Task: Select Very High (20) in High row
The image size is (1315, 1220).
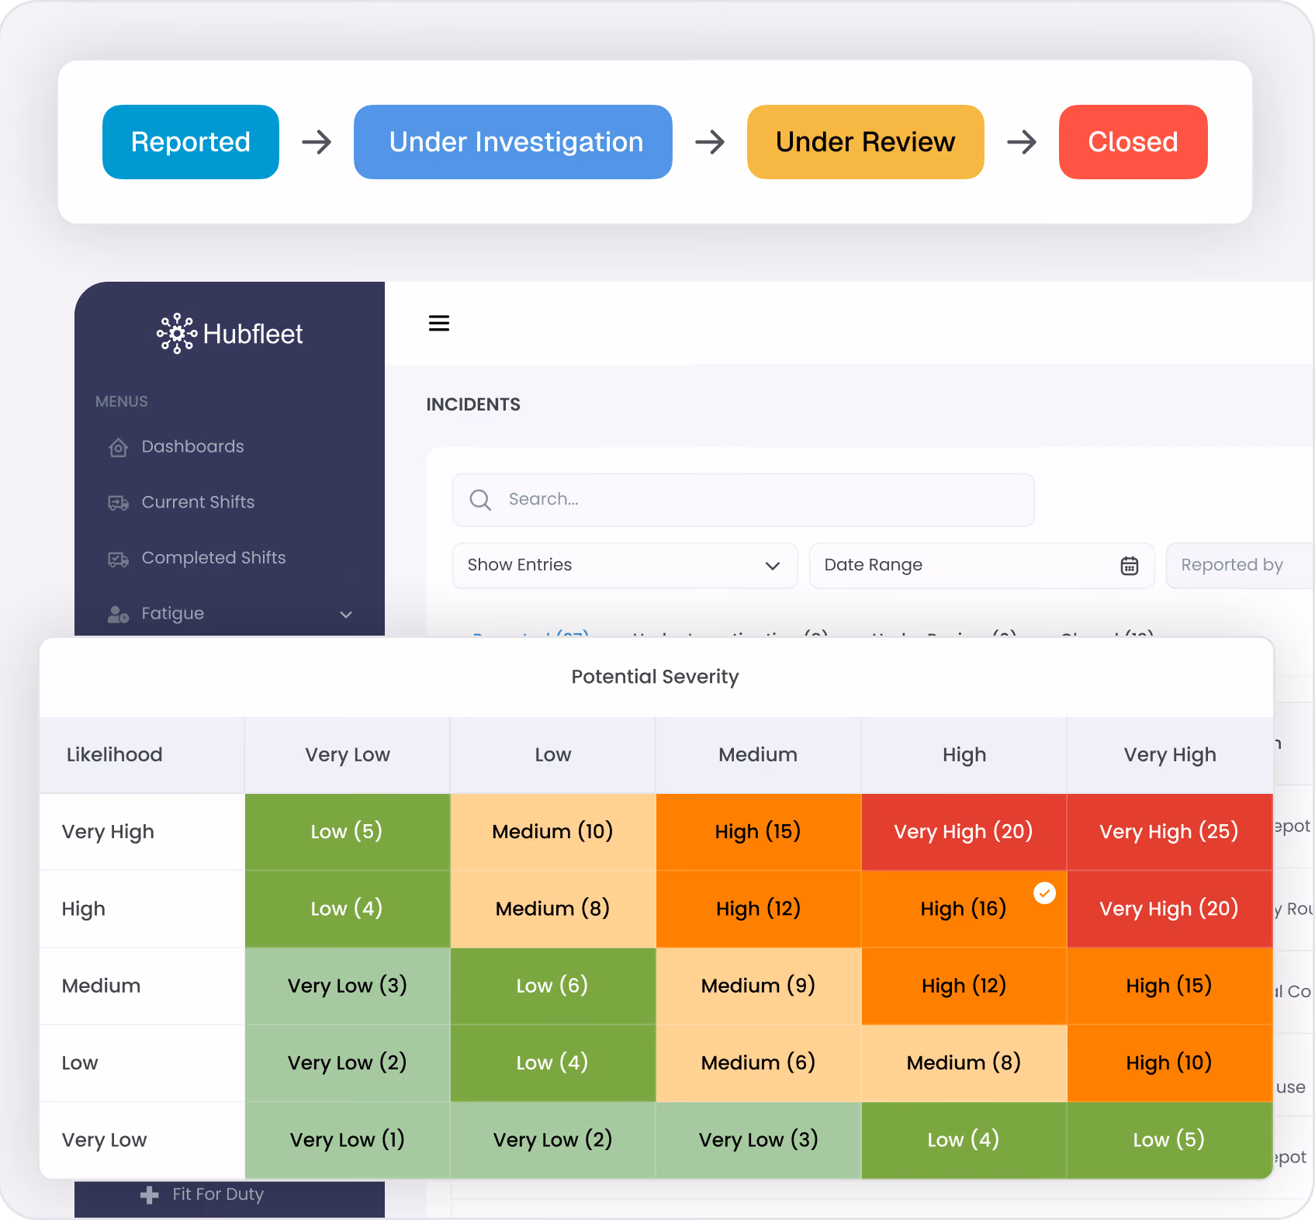Action: (x=1170, y=909)
